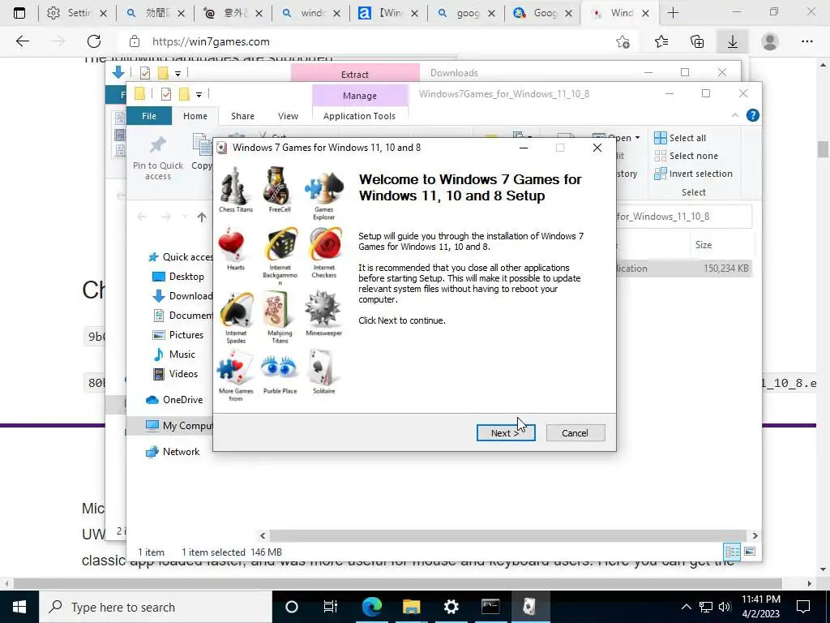The width and height of the screenshot is (830, 623).
Task: Open Music folder in navigation pane
Action: pyautogui.click(x=173, y=354)
